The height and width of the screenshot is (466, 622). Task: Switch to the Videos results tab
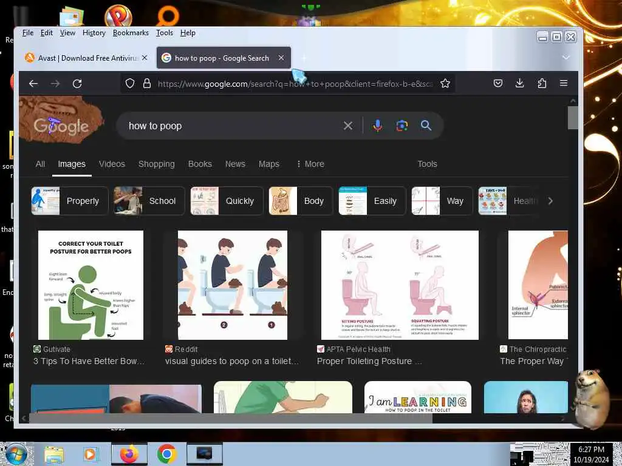112,164
